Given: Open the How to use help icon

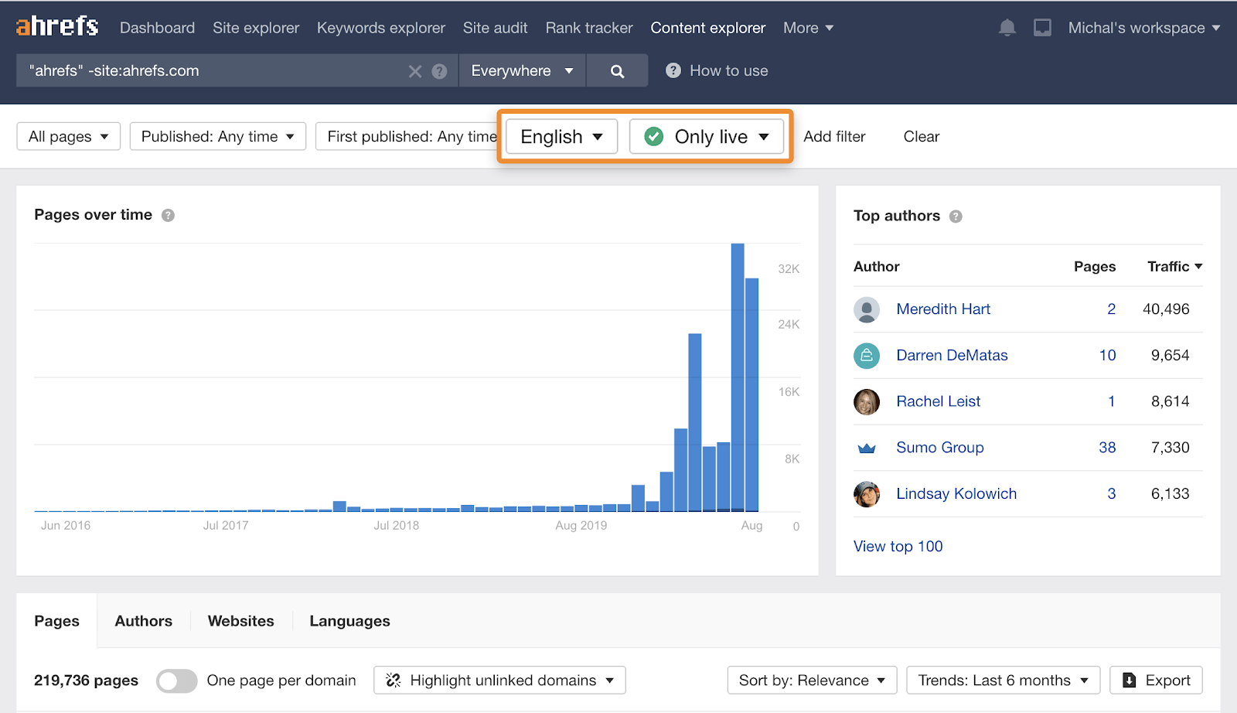Looking at the screenshot, I should [x=673, y=70].
